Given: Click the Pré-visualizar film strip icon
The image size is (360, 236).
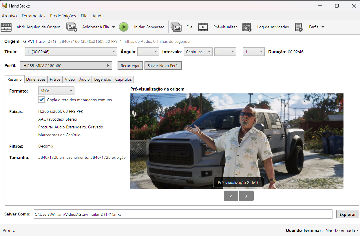Looking at the screenshot, I should point(203,27).
